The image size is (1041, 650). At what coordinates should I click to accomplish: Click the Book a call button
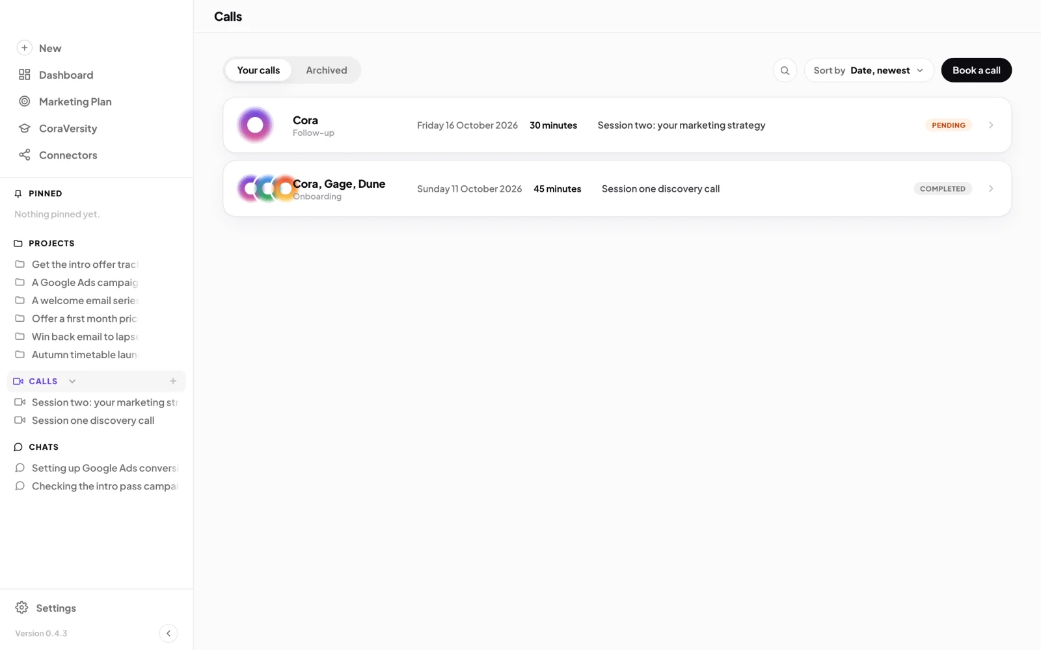click(976, 70)
